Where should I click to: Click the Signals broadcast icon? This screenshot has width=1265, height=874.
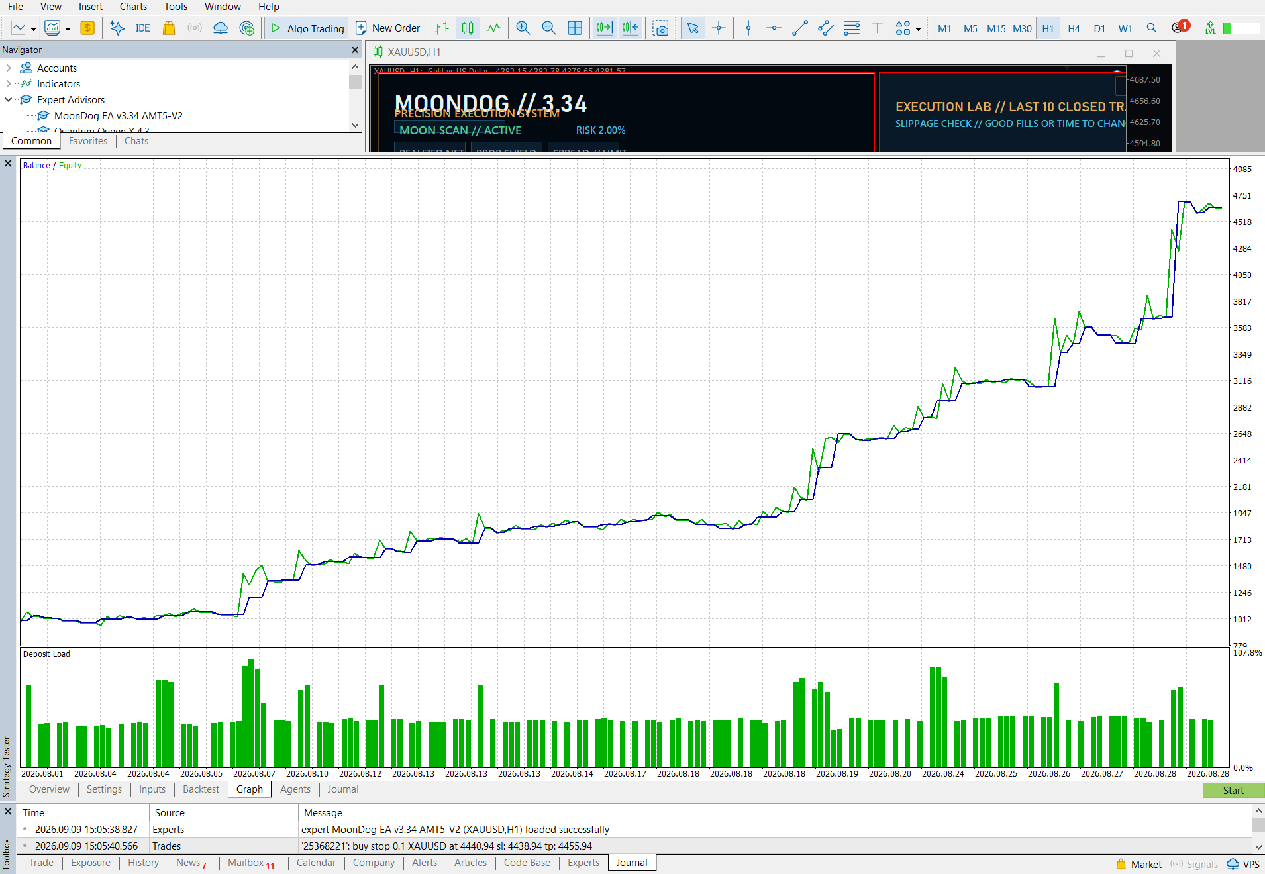195,28
